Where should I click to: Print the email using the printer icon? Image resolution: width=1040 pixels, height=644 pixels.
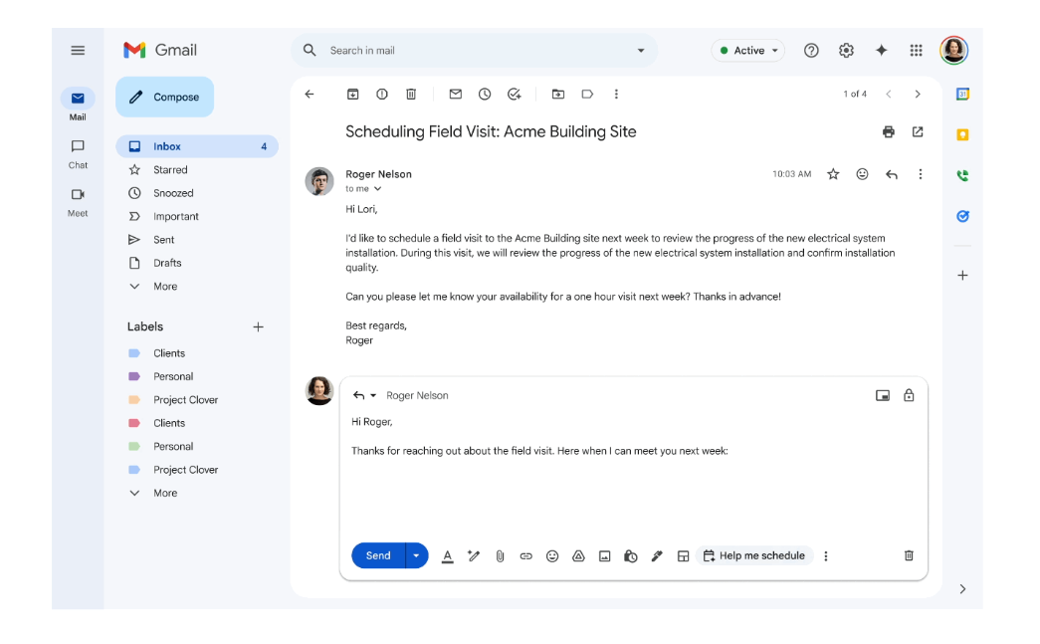click(889, 132)
